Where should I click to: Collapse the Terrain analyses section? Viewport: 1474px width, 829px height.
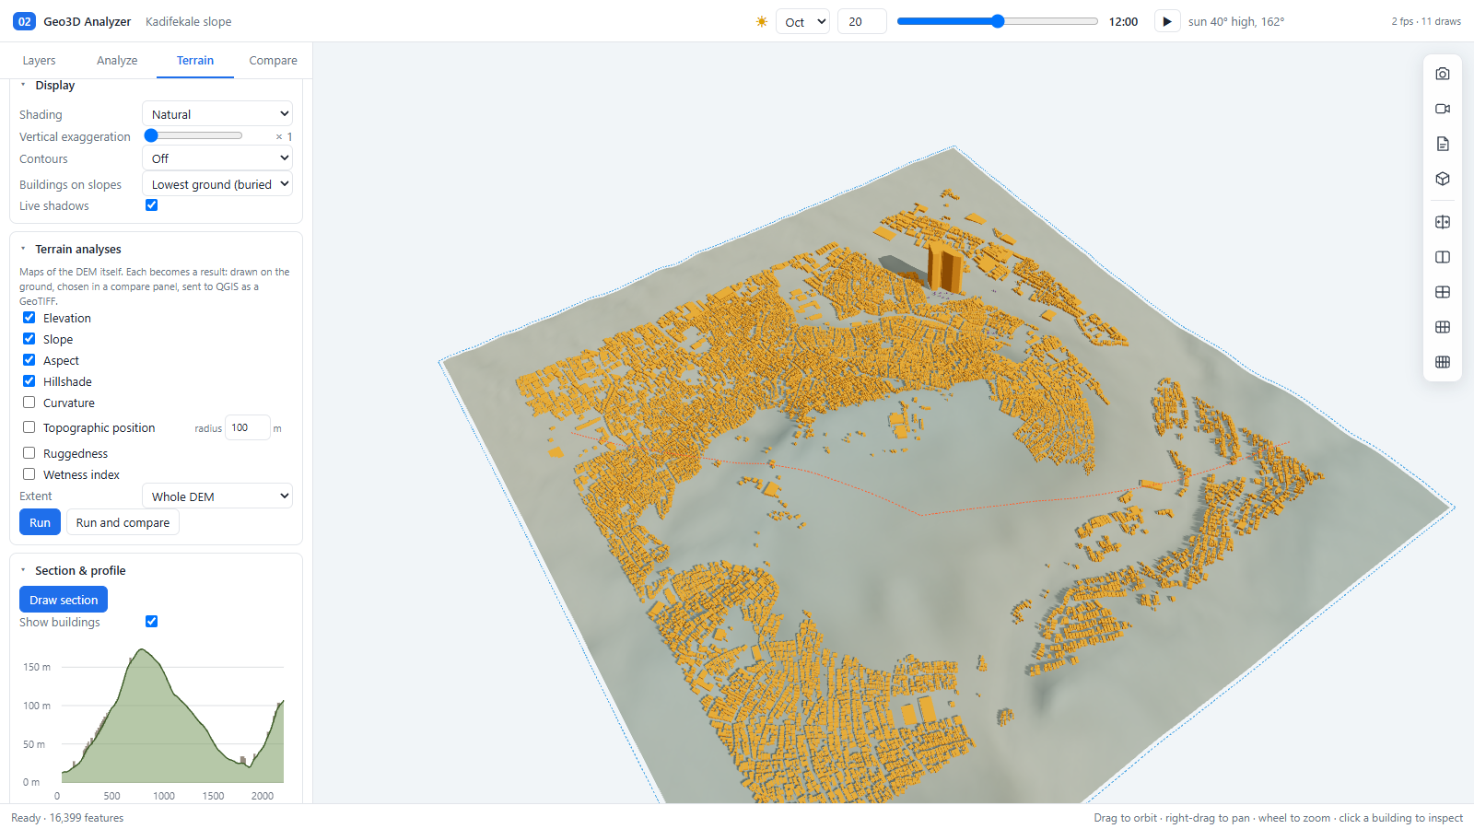(78, 249)
